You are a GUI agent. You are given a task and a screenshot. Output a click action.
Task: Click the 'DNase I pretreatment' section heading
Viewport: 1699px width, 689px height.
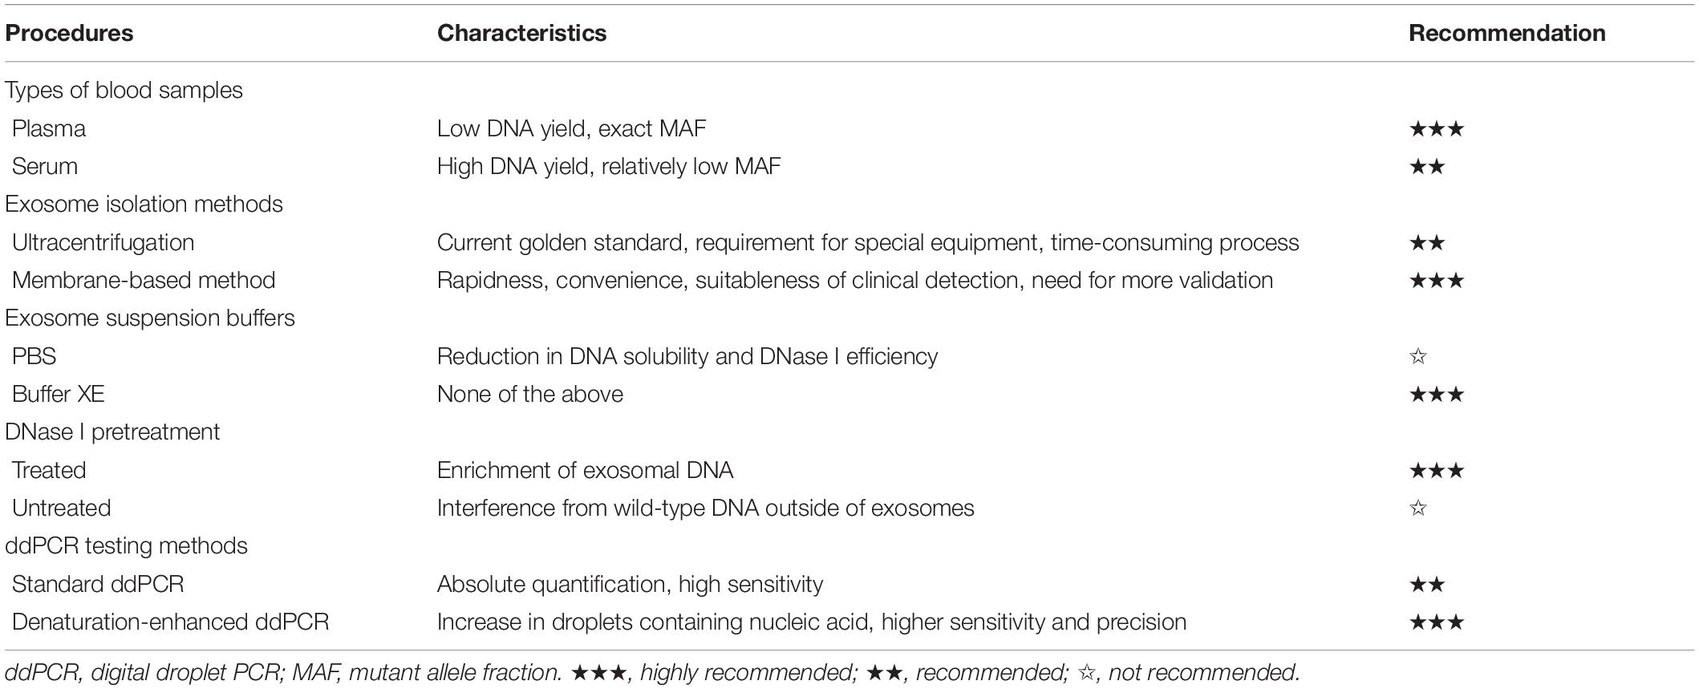point(112,432)
